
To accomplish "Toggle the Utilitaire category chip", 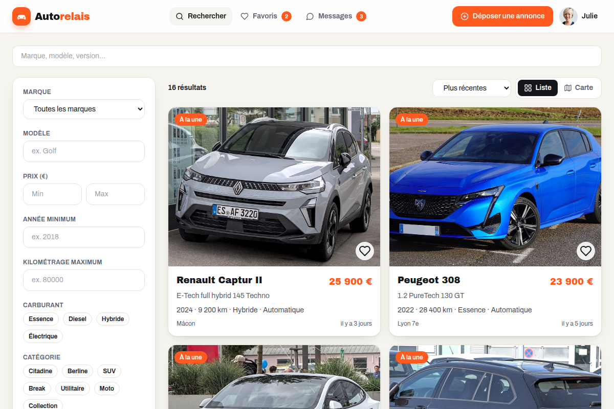I will click(x=72, y=389).
